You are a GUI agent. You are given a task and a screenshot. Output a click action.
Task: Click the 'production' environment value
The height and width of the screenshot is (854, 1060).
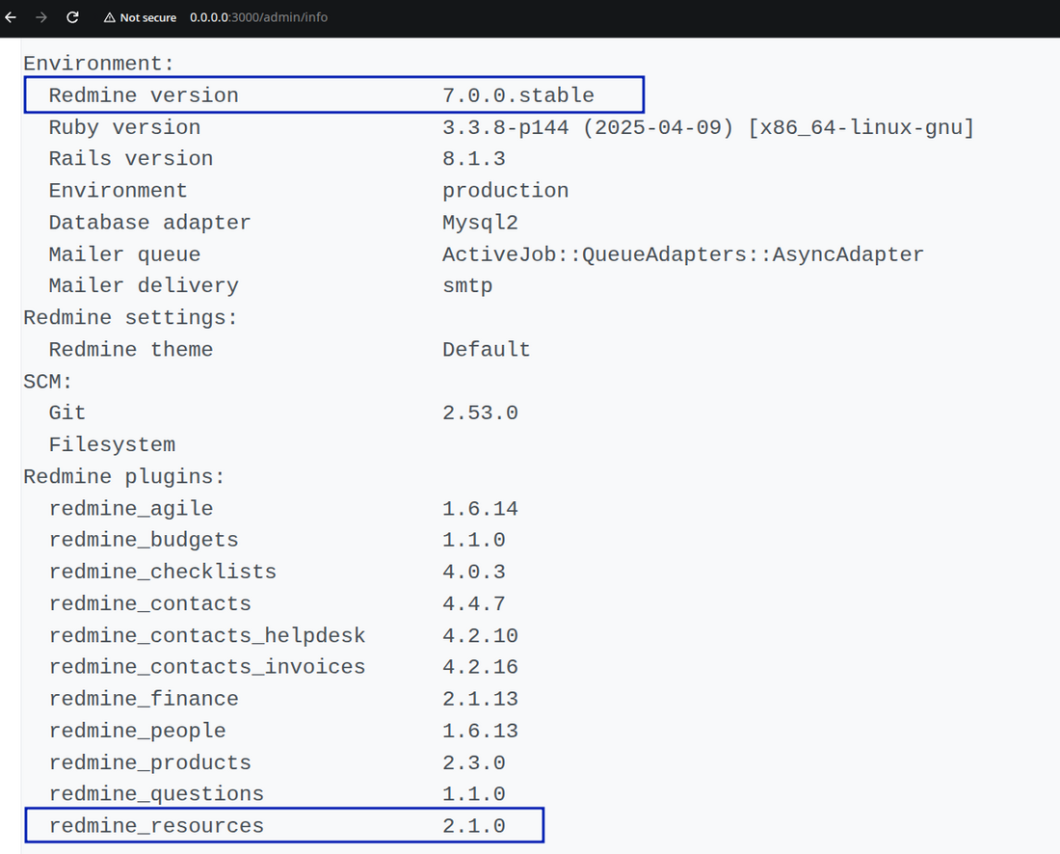click(x=506, y=191)
